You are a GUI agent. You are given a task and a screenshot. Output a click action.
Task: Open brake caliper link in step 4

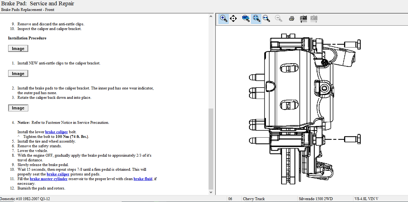pyautogui.click(x=56, y=132)
